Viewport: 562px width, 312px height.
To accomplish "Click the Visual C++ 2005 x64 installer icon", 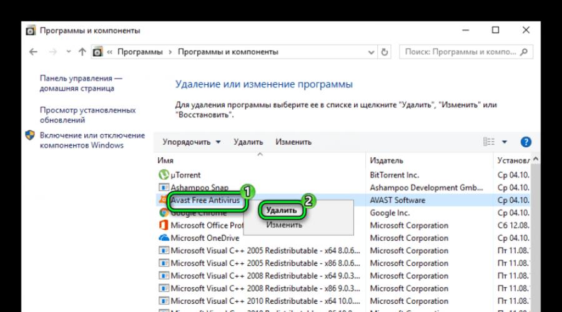I will click(x=164, y=250).
